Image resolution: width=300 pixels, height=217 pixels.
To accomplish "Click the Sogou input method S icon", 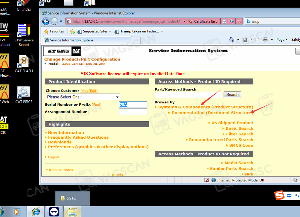I will pos(279,195).
